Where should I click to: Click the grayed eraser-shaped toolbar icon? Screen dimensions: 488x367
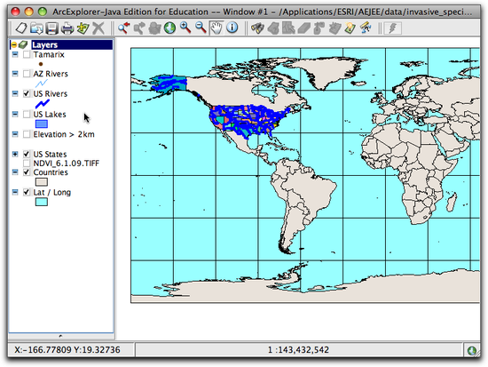click(303, 28)
